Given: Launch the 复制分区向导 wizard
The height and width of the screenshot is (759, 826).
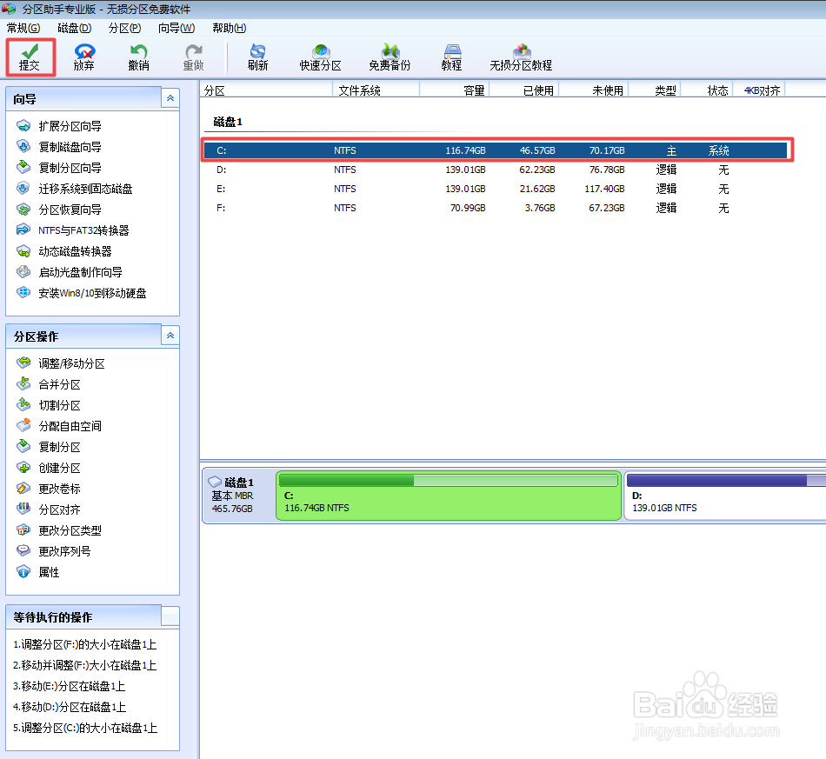Looking at the screenshot, I should 59,168.
